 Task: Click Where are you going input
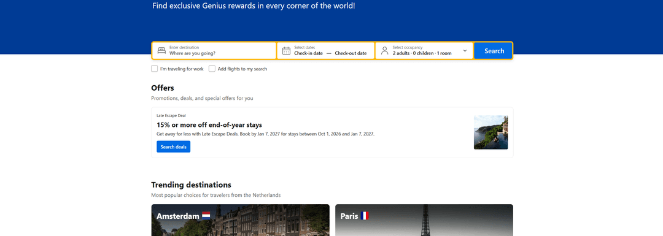(x=214, y=51)
